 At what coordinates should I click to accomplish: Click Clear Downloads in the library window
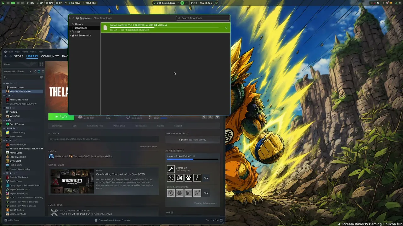(x=103, y=18)
